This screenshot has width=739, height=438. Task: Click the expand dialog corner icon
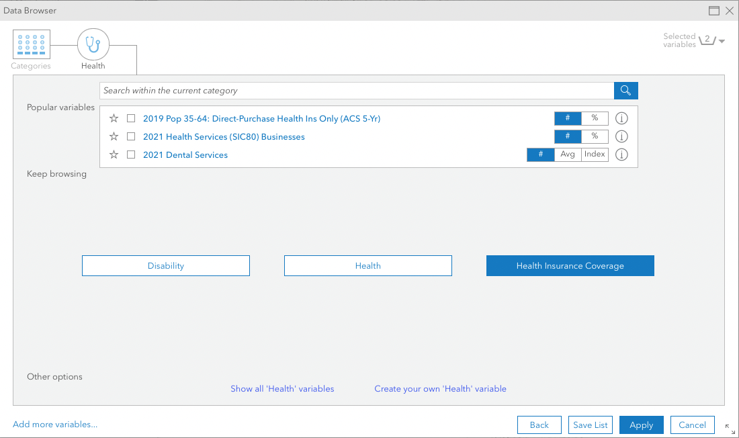point(730,429)
